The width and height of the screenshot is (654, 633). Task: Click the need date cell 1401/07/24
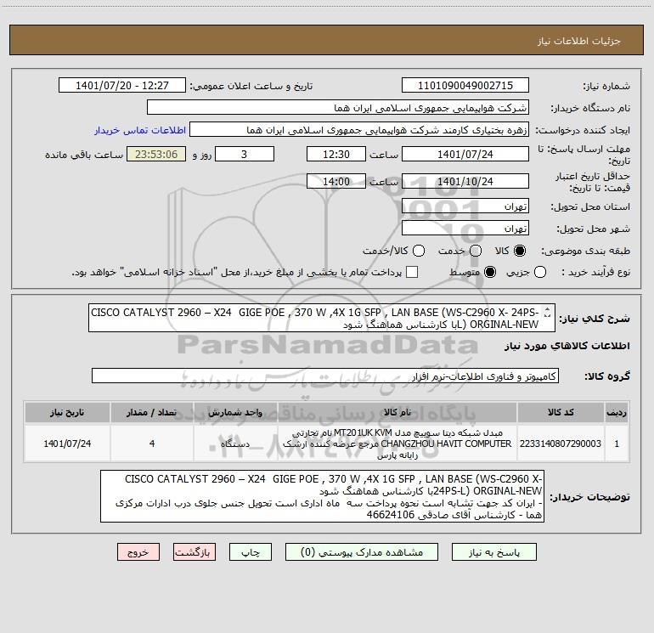[x=67, y=444]
